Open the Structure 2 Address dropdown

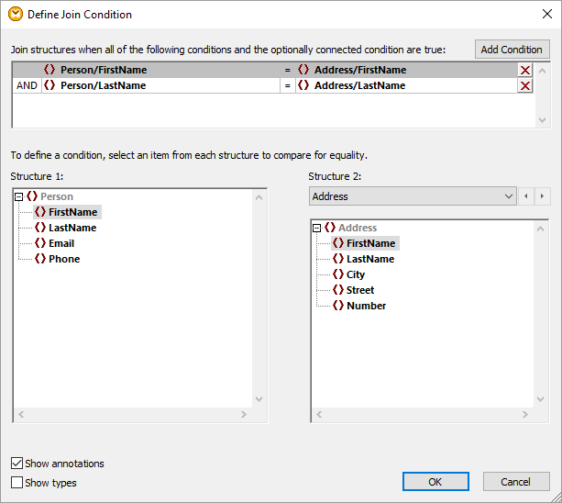(x=413, y=196)
